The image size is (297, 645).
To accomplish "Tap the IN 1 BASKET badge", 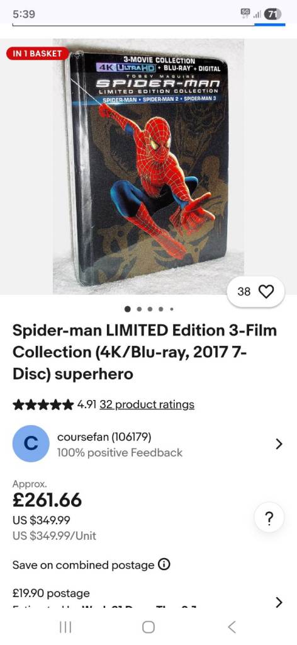I will click(37, 54).
